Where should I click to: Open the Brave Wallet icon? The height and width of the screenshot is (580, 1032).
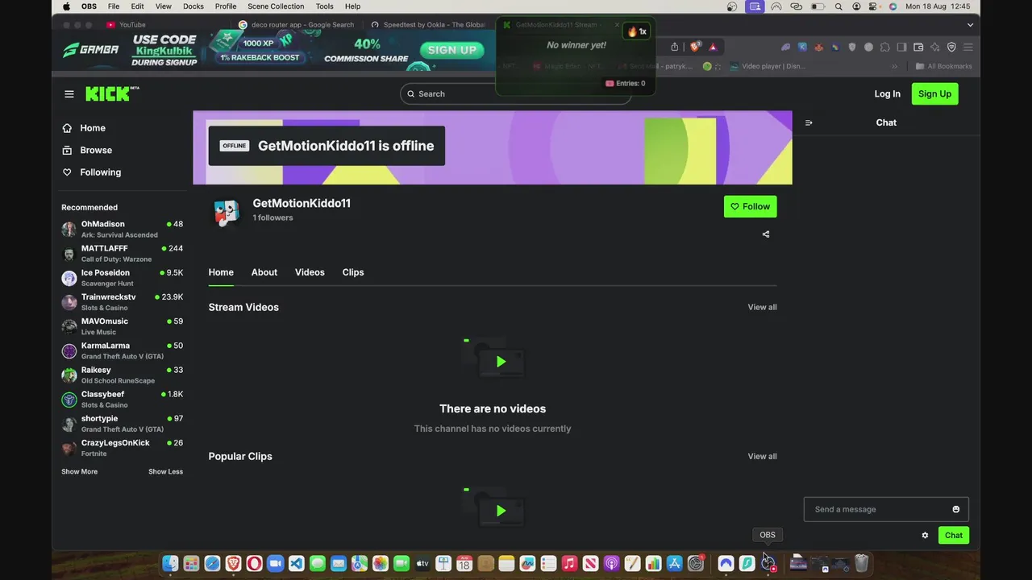point(918,47)
